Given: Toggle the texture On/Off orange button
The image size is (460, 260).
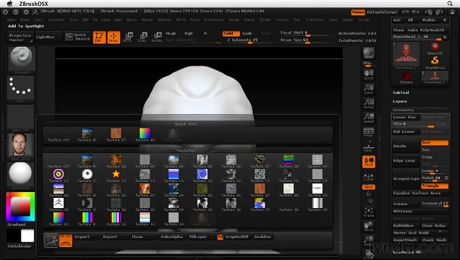Looking at the screenshot, I should (x=66, y=240).
